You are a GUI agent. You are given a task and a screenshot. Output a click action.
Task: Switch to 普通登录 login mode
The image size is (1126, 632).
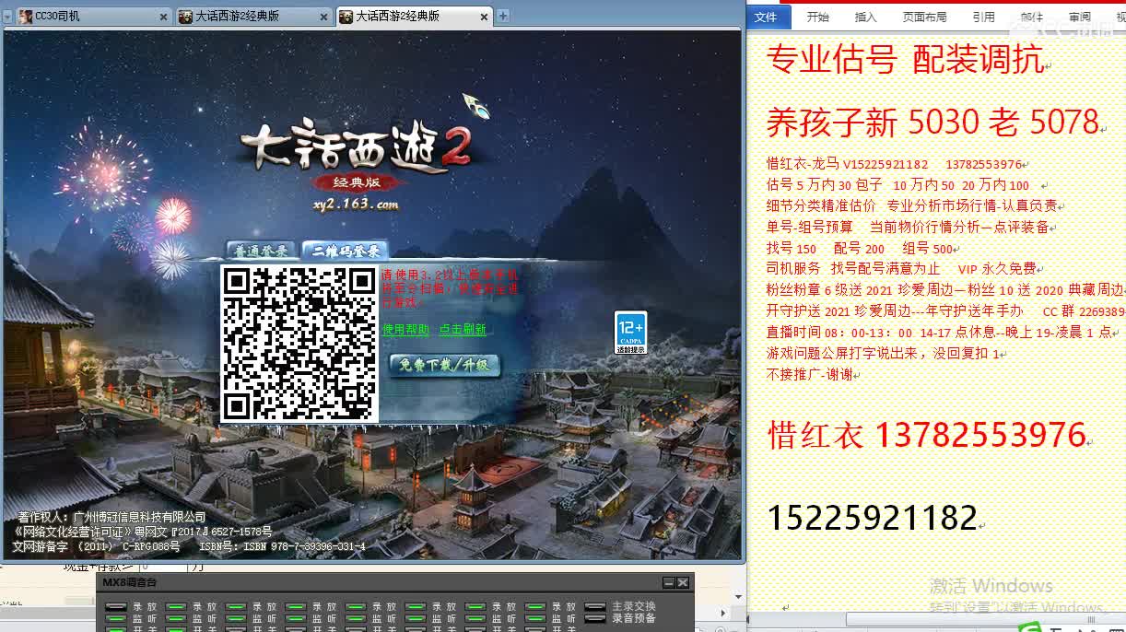pyautogui.click(x=261, y=251)
